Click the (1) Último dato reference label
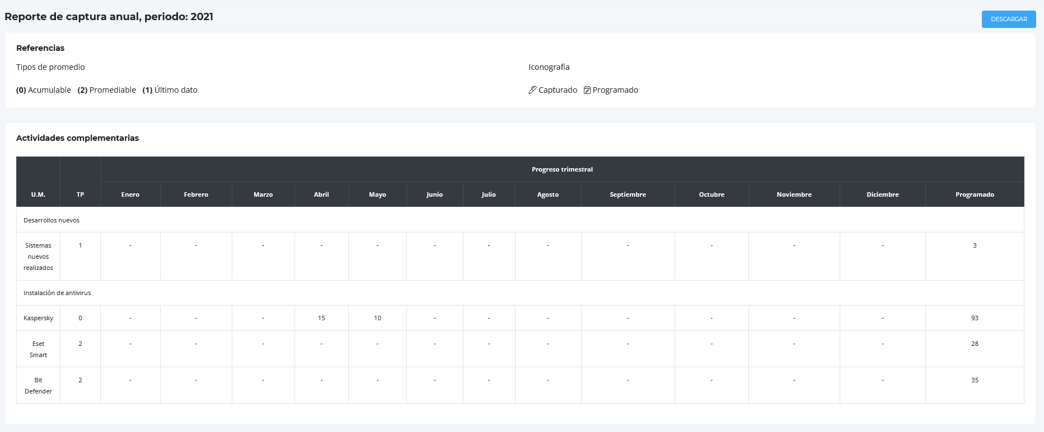This screenshot has width=1044, height=432. pyautogui.click(x=170, y=90)
